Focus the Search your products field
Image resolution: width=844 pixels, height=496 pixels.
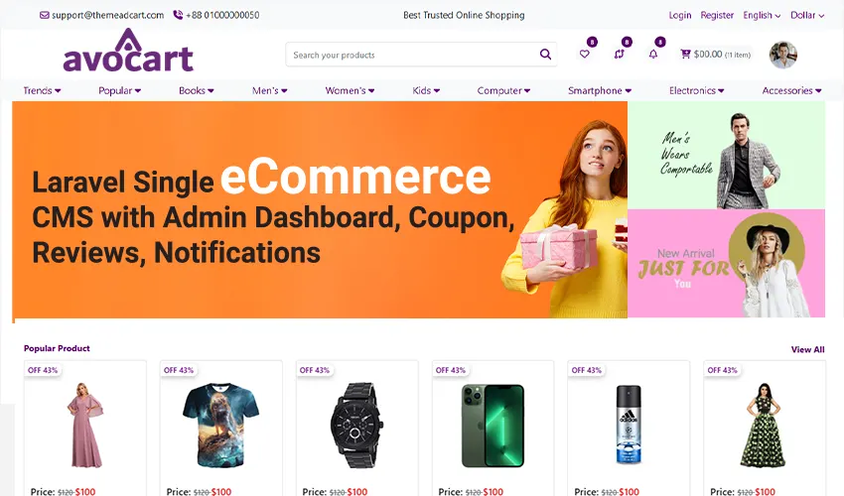pyautogui.click(x=421, y=55)
